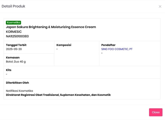Image resolution: width=165 pixels, height=120 pixels.
Task: Click the KORMESIC brand name
Action: (14, 32)
